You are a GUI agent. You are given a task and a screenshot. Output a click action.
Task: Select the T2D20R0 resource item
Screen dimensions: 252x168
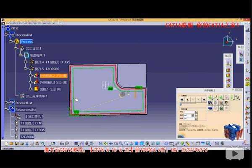pos(27,136)
